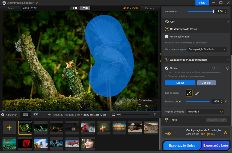Click the Início button
232x153 pixels.
[x=202, y=3]
